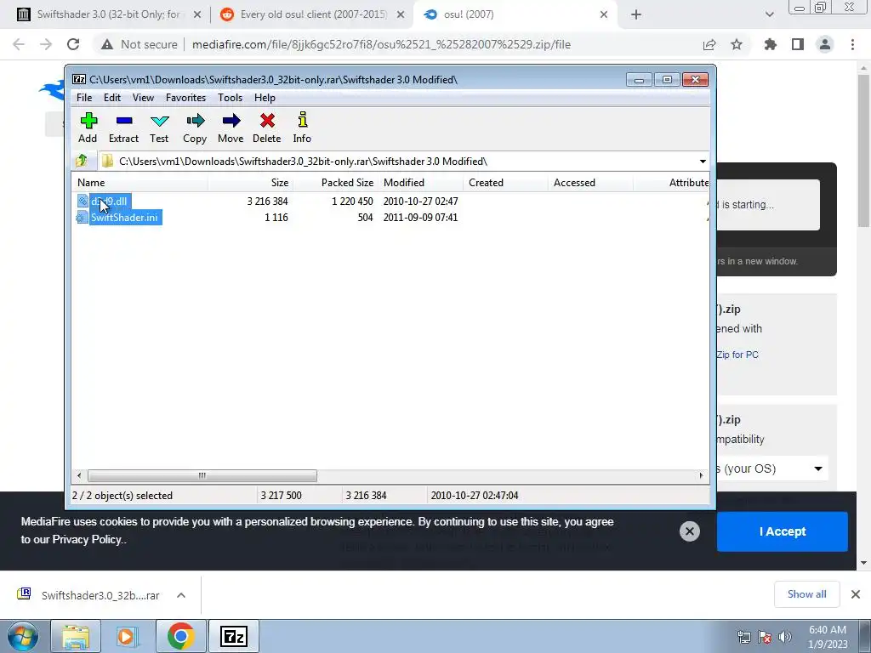Open the Help menu
The width and height of the screenshot is (871, 653).
265,98
